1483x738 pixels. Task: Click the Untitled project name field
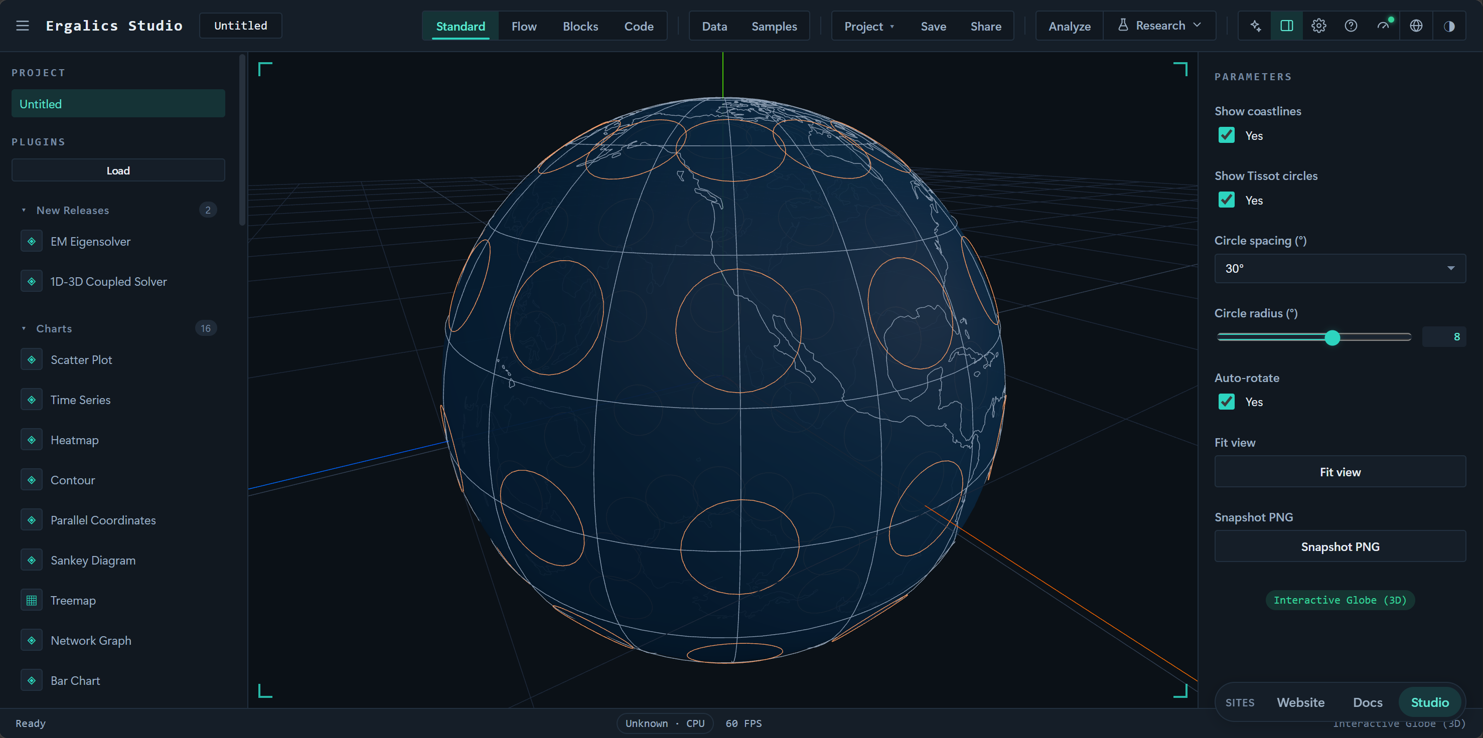(x=241, y=26)
